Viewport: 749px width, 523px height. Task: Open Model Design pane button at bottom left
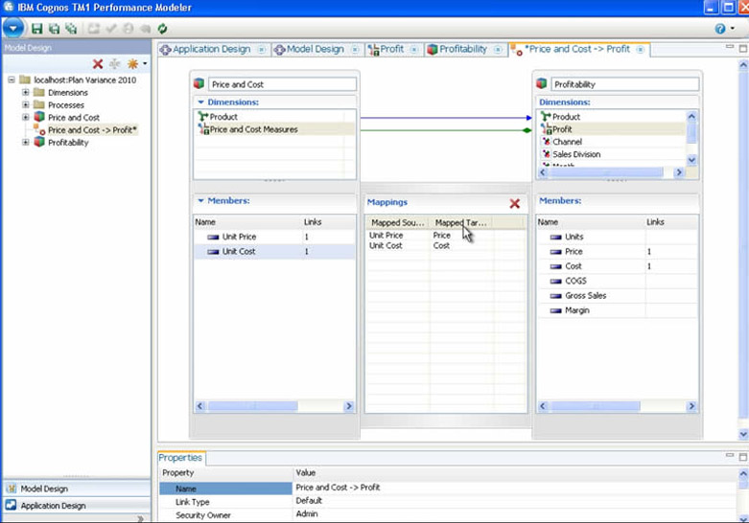click(x=77, y=489)
